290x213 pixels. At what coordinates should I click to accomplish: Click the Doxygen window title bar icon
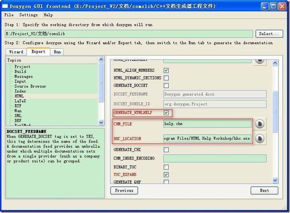pos(5,6)
